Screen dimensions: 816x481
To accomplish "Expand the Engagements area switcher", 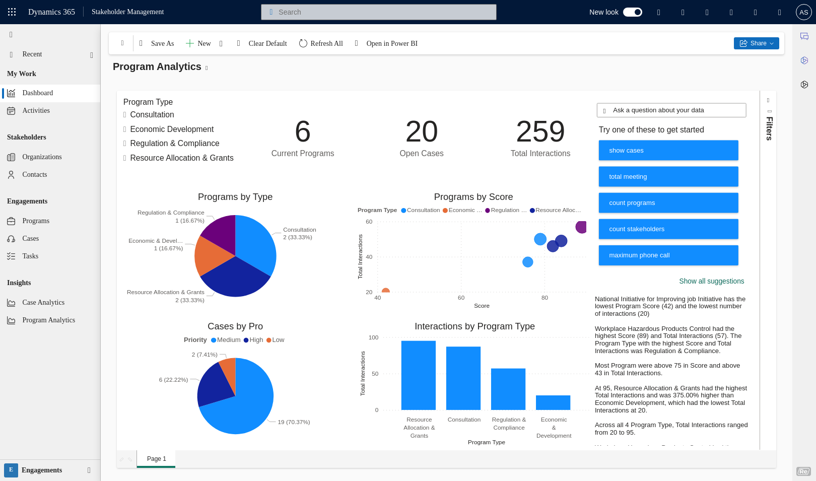I will click(89, 470).
